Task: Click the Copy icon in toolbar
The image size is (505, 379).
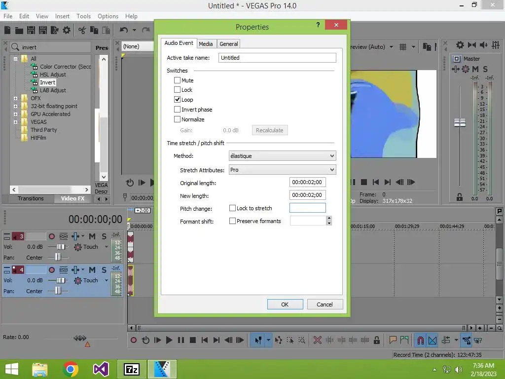Action: [x=94, y=30]
